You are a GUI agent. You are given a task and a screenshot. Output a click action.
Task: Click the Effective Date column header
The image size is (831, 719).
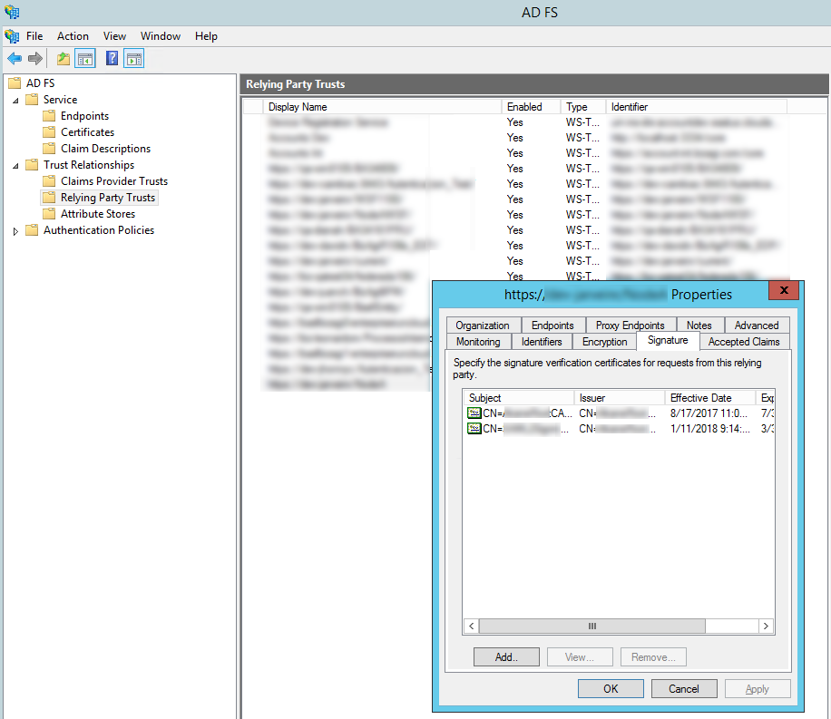pos(710,398)
